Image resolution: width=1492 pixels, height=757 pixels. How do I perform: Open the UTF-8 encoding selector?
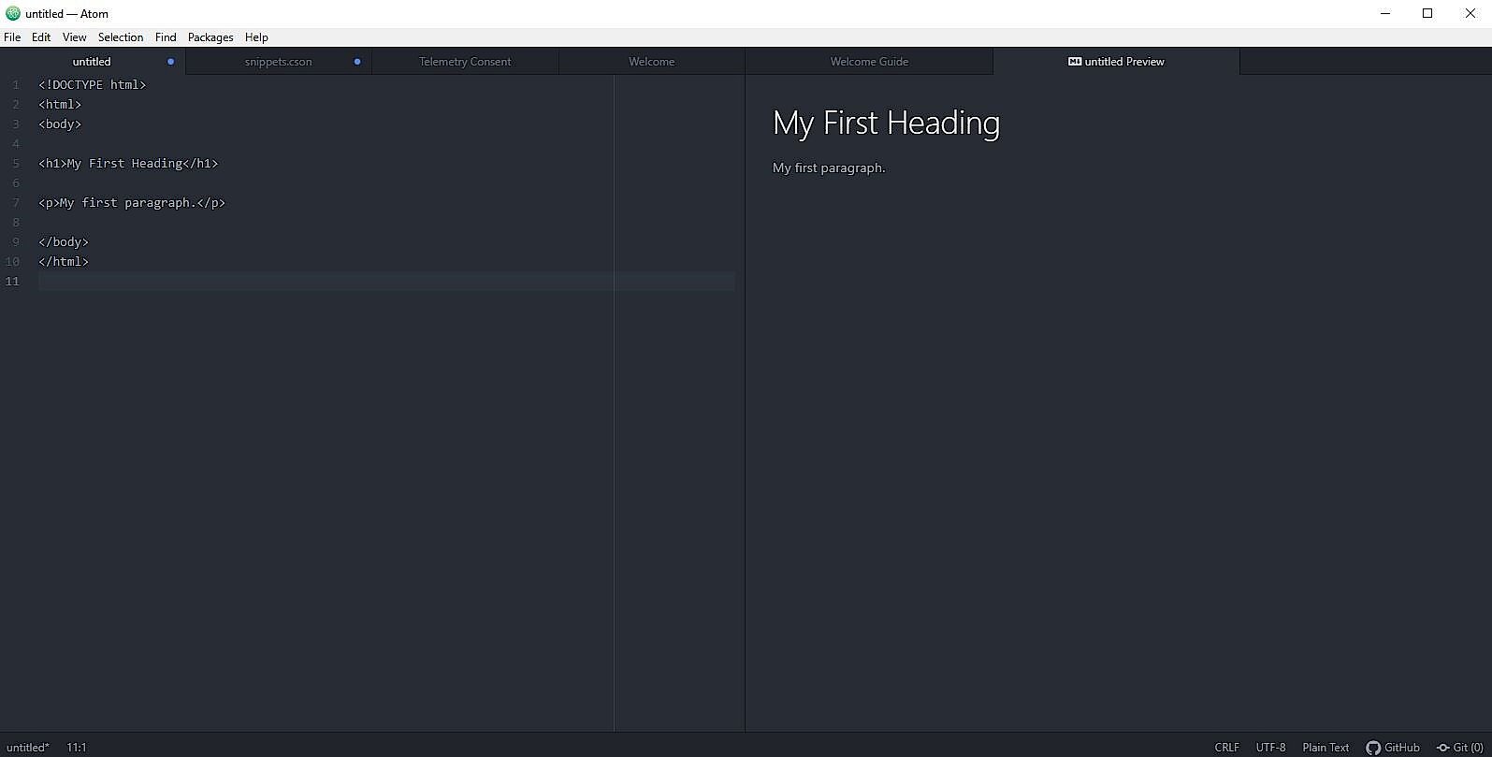coord(1270,748)
